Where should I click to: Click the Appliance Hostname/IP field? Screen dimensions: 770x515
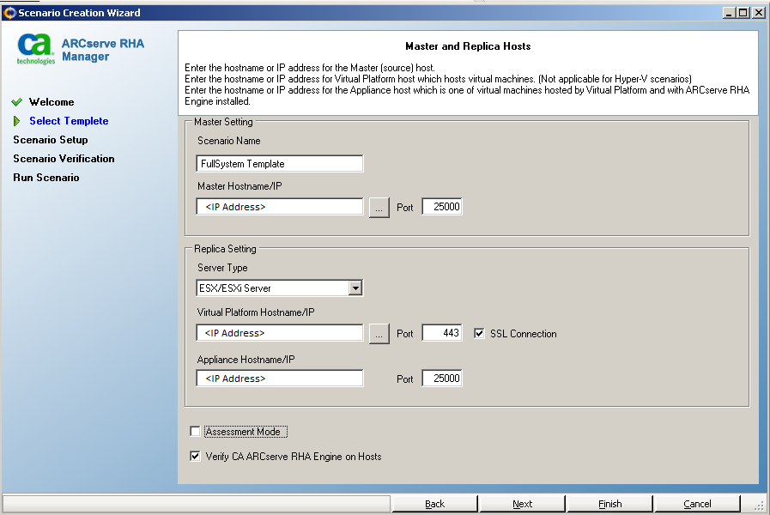coord(280,379)
